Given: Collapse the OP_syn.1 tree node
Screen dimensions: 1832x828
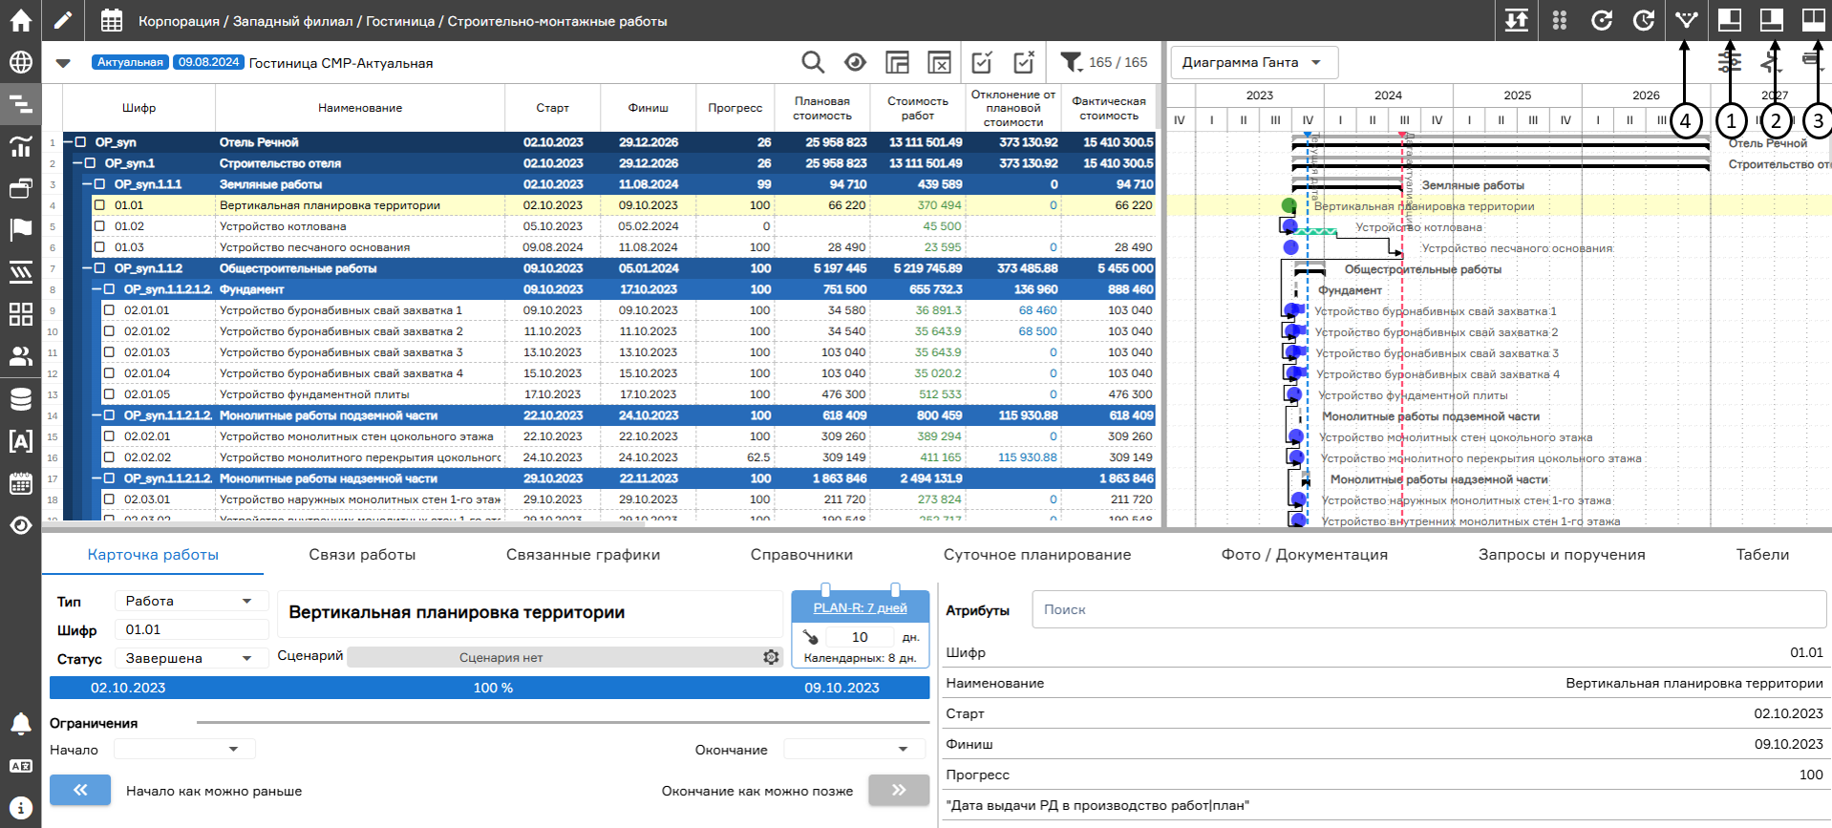Looking at the screenshot, I should [78, 163].
